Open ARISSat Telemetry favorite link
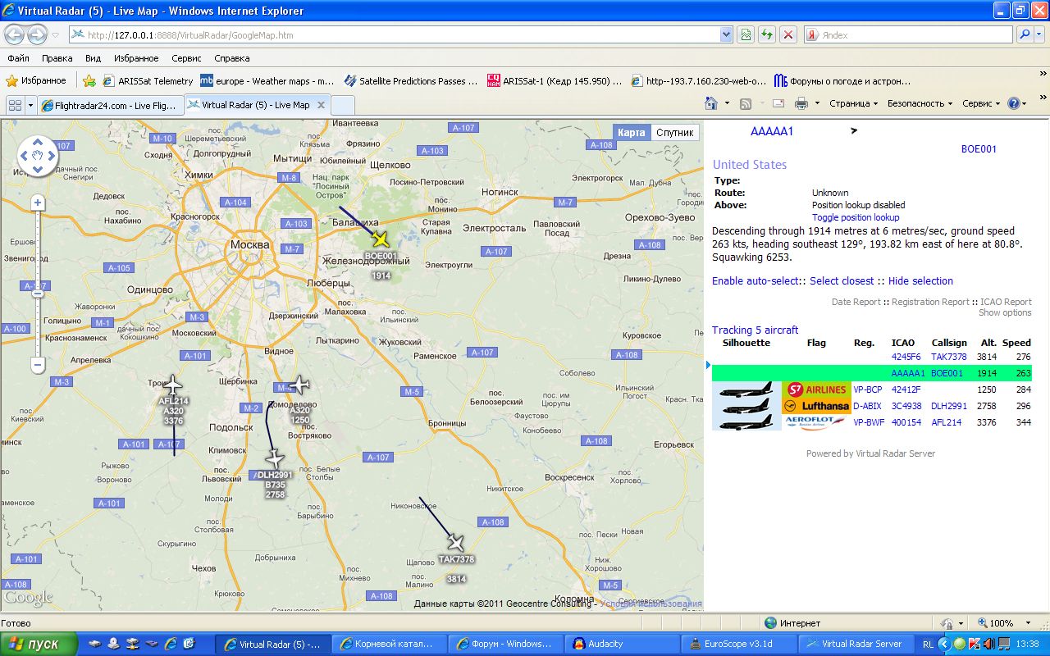 [x=148, y=81]
